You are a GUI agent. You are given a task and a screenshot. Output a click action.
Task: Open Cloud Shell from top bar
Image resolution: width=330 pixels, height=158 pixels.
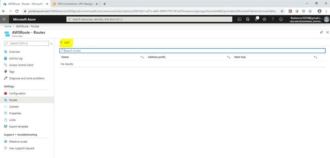coord(239,19)
